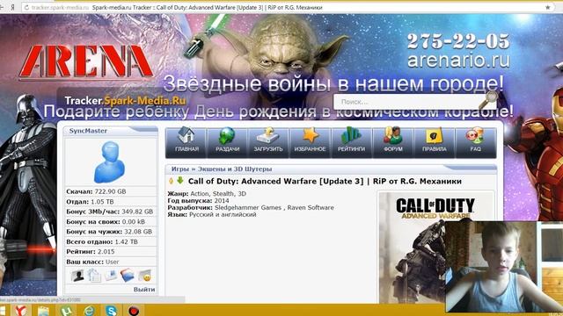This screenshot has height=316, width=563.
Task: Click the browser reload icon
Action: tap(26, 7)
